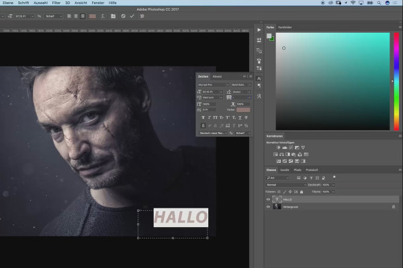Add a Vibrance adjustment
The image size is (403, 268).
[x=303, y=147]
